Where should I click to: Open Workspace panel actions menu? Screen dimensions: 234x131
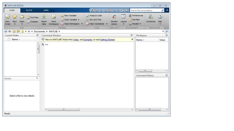(167, 35)
